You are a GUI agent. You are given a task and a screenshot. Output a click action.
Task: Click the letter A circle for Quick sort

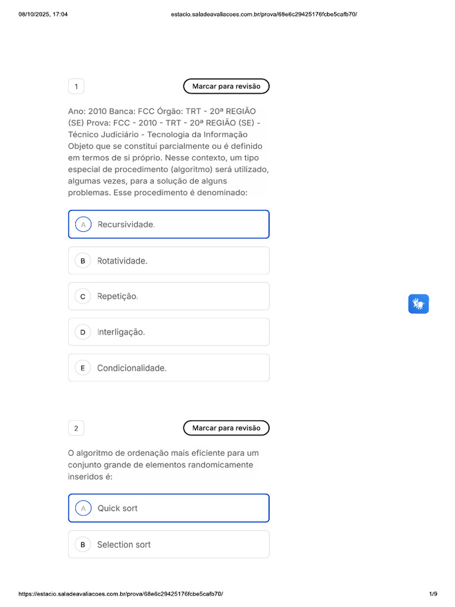[83, 508]
